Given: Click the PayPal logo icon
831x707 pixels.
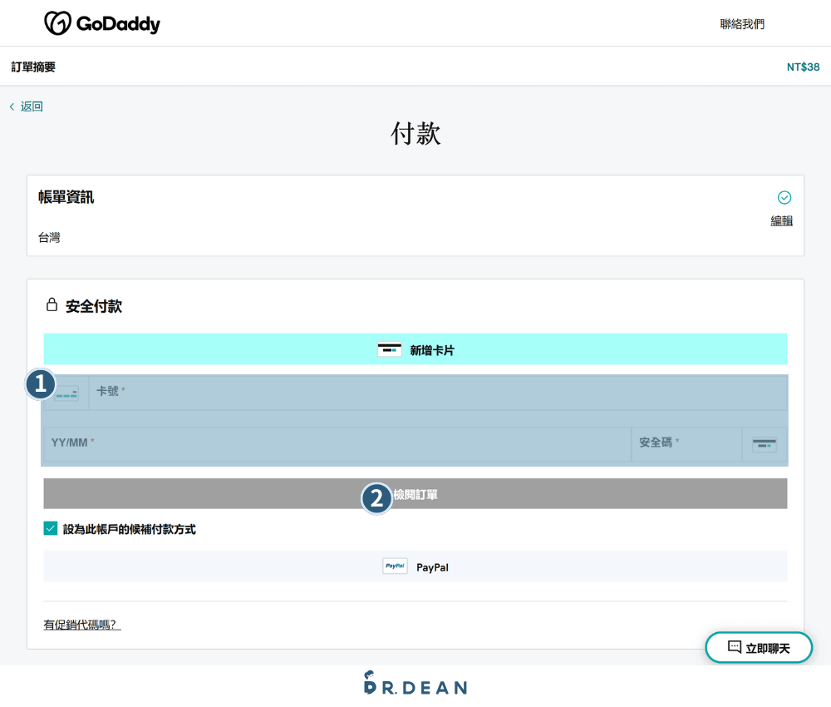Looking at the screenshot, I should click(394, 566).
